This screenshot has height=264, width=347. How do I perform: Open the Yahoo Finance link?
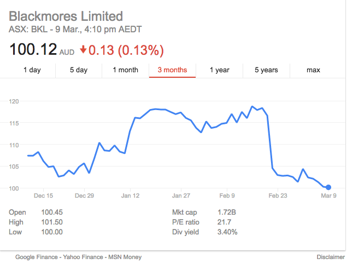click(x=83, y=257)
